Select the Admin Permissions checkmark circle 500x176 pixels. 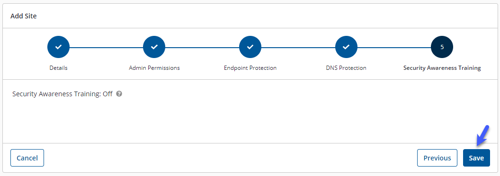[x=154, y=47]
